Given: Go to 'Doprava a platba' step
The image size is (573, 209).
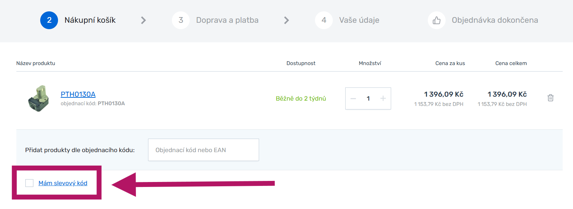Looking at the screenshot, I should click(227, 20).
